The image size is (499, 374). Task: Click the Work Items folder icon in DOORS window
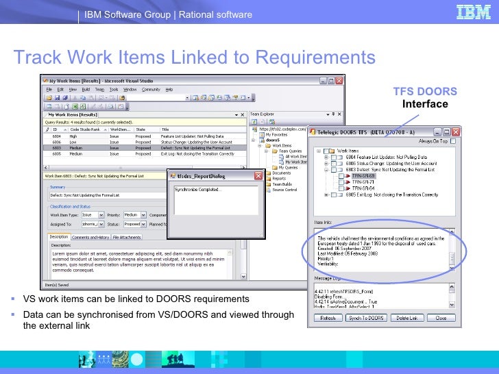(x=332, y=151)
